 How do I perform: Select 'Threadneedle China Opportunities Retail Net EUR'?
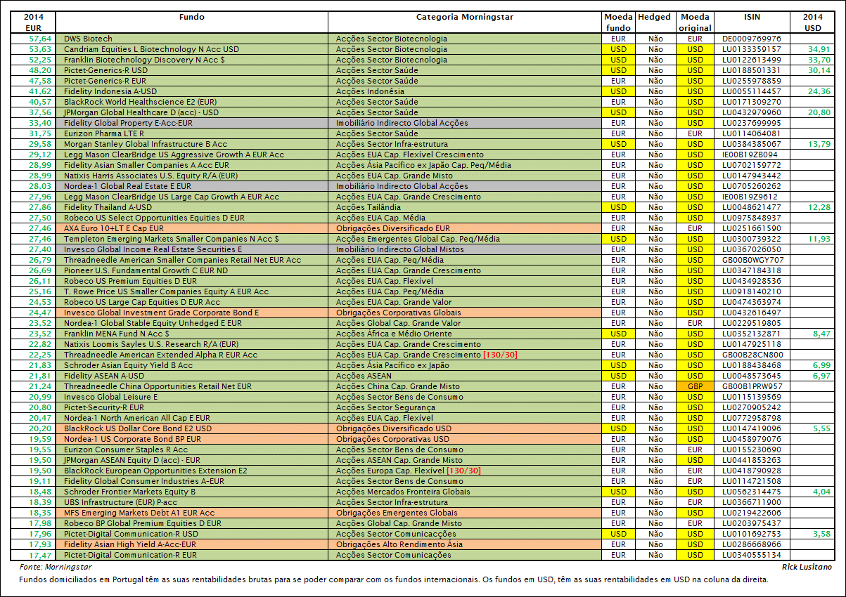click(x=158, y=386)
